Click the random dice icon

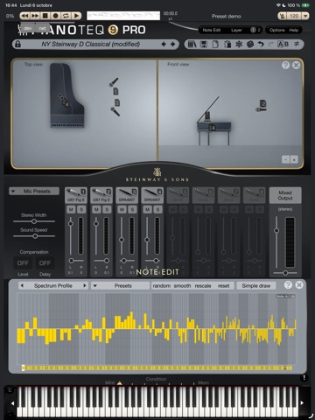point(250,45)
